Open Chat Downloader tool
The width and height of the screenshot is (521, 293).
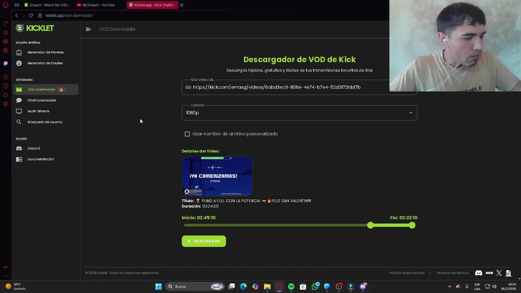coord(45,100)
